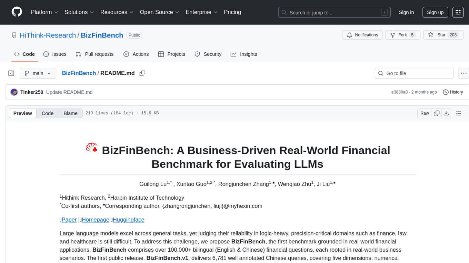Expand the Open Source menu
The width and height of the screenshot is (469, 263).
159,12
